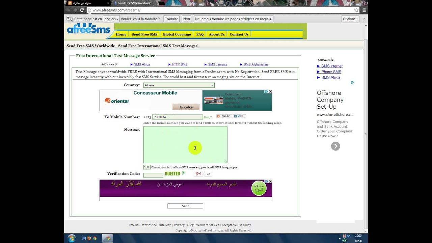Click the AdChoices icon above Offshore Company ad
This screenshot has width=432, height=243.
pyautogui.click(x=352, y=82)
